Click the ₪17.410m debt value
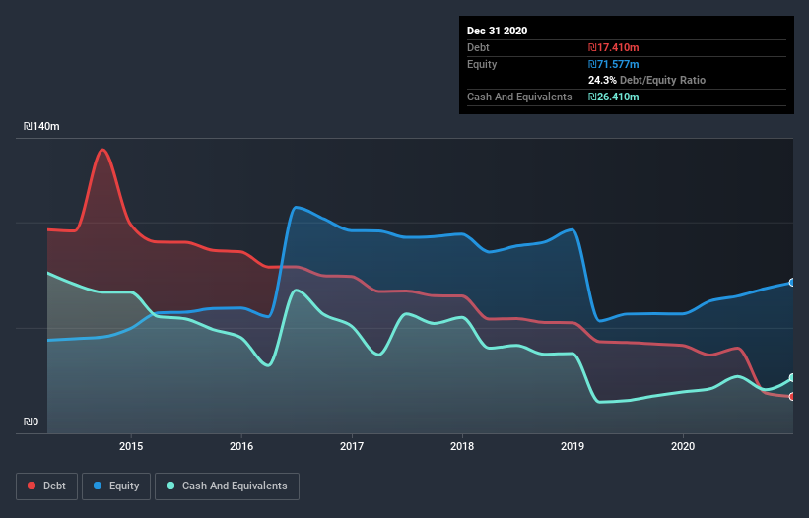The height and width of the screenshot is (518, 809). click(614, 47)
